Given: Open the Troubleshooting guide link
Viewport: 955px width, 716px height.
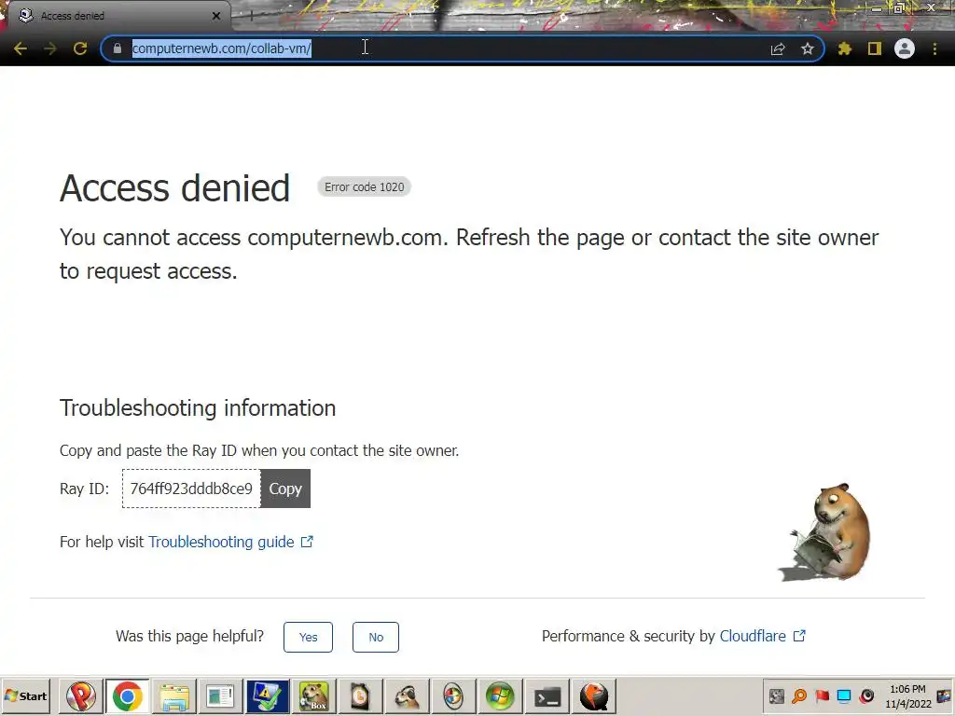Looking at the screenshot, I should tap(230, 542).
